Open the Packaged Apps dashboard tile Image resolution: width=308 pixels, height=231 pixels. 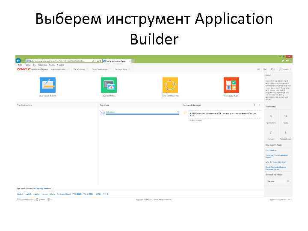pos(285,135)
